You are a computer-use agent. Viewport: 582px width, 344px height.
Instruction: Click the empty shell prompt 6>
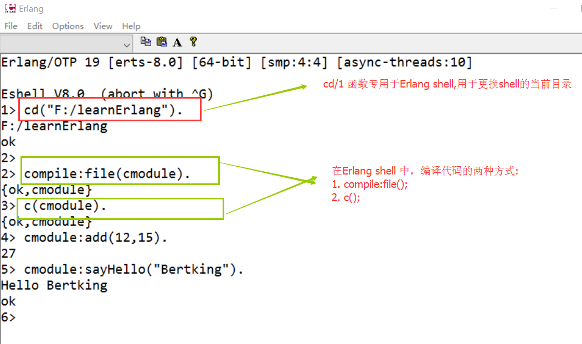pos(8,317)
